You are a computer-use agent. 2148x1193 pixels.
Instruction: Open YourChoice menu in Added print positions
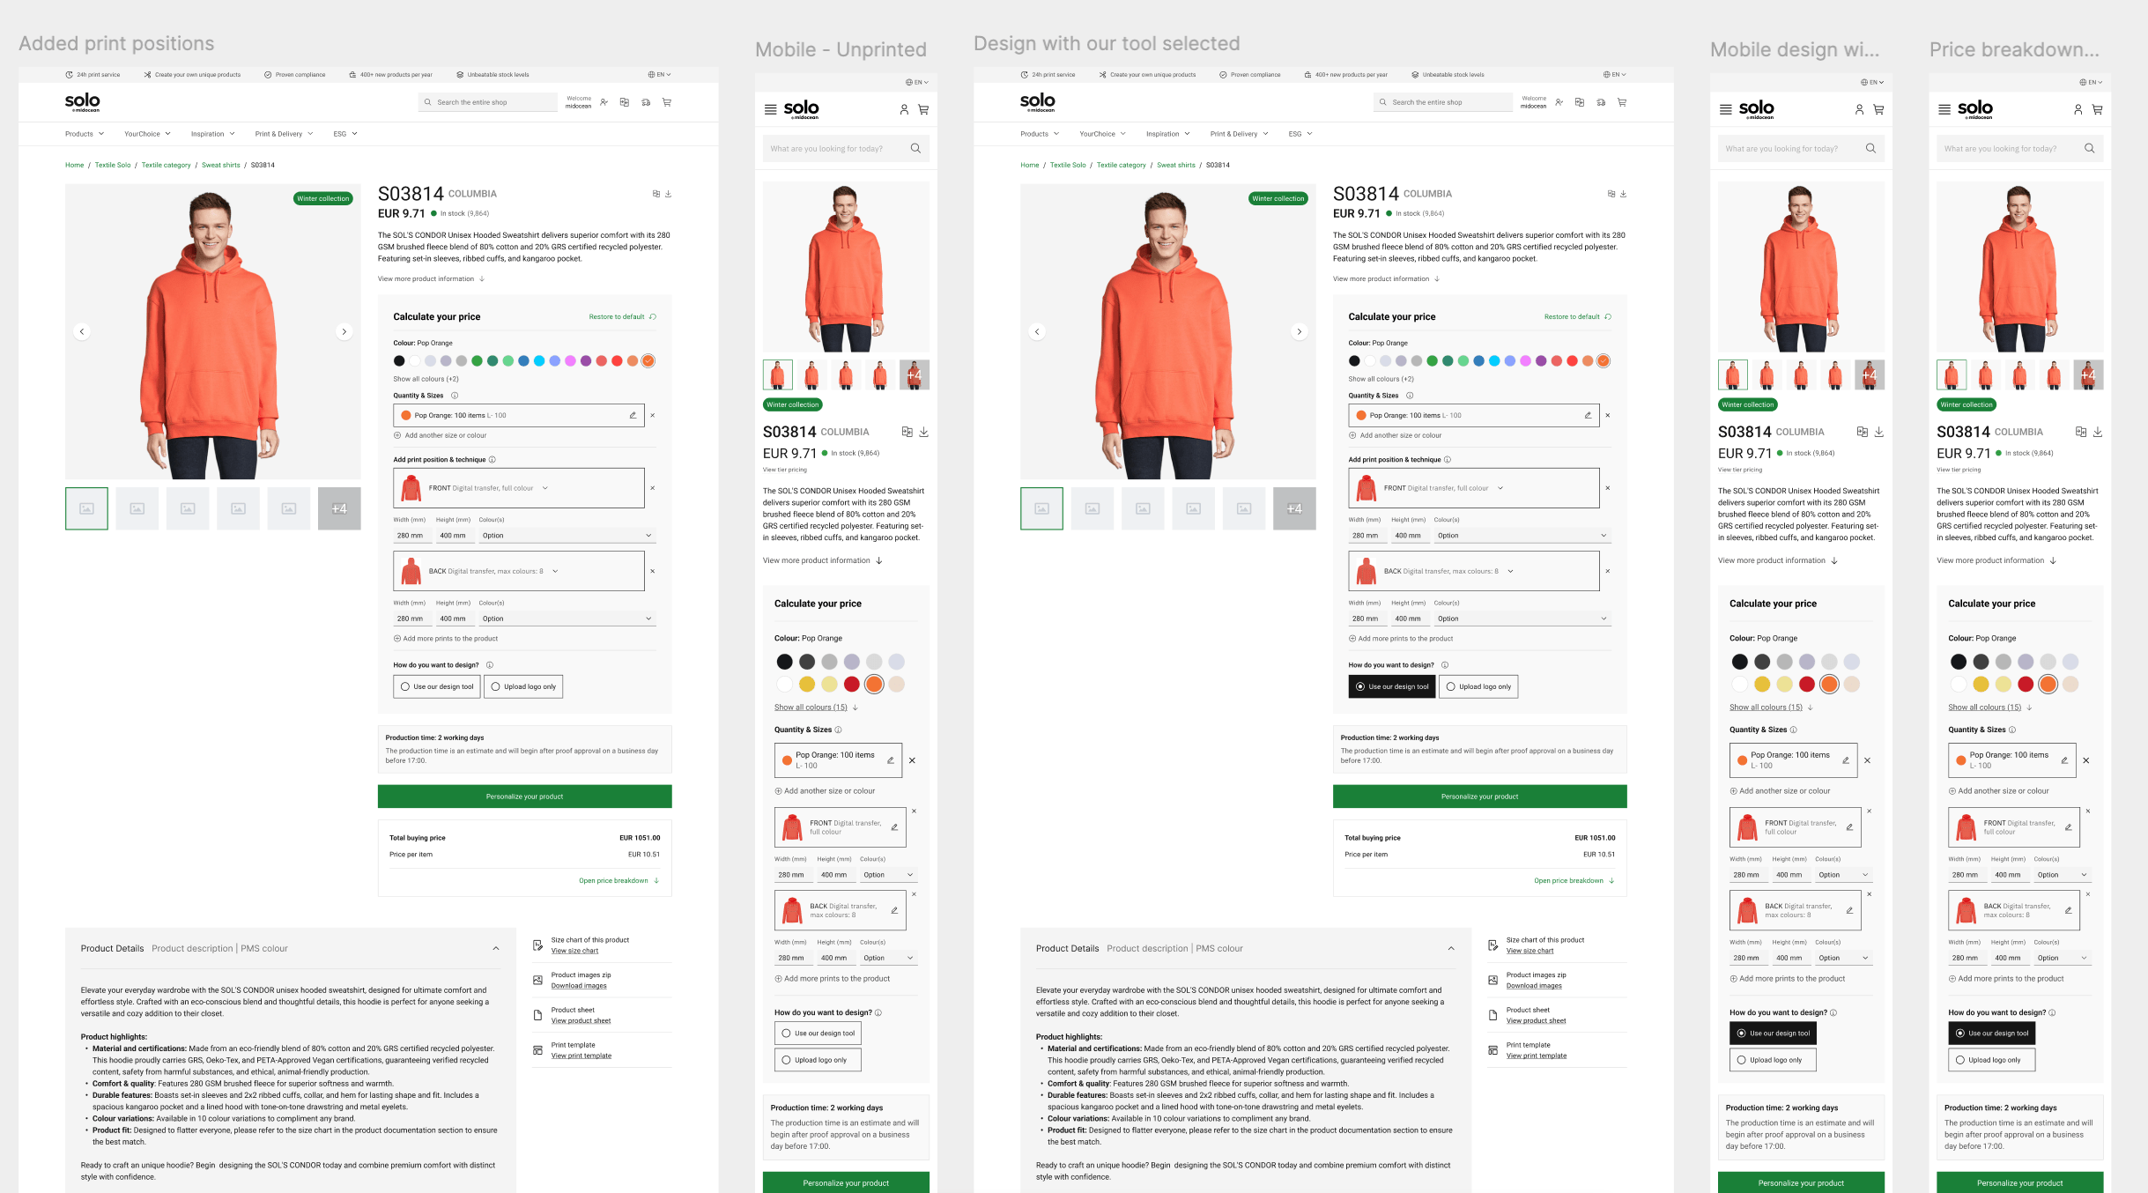pyautogui.click(x=148, y=134)
